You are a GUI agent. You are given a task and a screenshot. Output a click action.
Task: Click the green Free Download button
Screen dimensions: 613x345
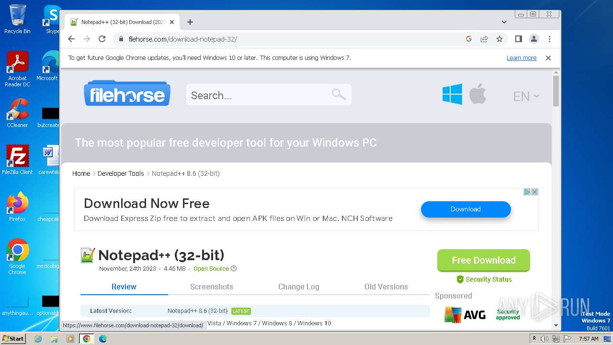pos(484,260)
